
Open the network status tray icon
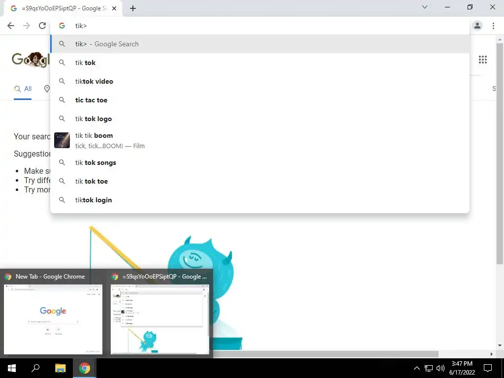(x=429, y=368)
